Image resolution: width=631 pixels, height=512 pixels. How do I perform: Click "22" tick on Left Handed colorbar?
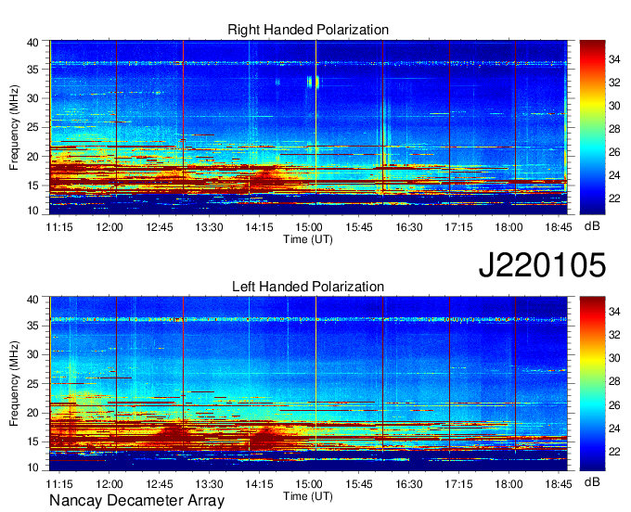[614, 452]
